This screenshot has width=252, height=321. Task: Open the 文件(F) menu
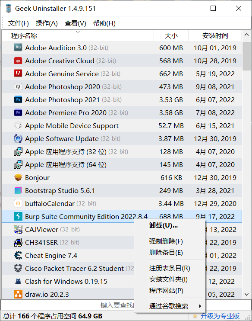[19, 23]
